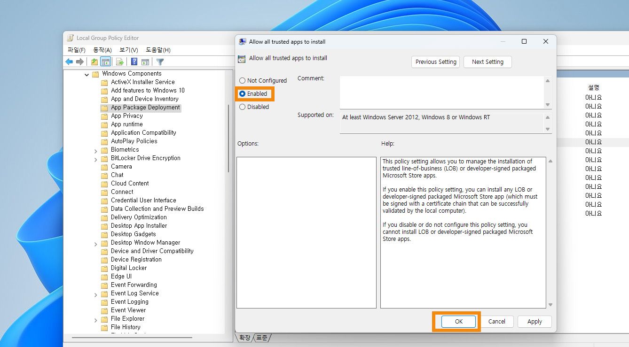The height and width of the screenshot is (347, 629).
Task: Open Help via the blue question mark icon
Action: click(x=134, y=62)
